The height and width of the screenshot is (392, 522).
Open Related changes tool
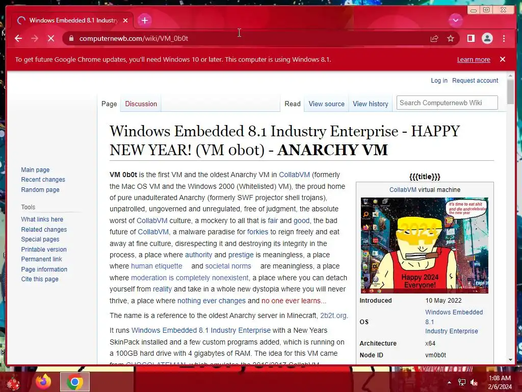44,229
